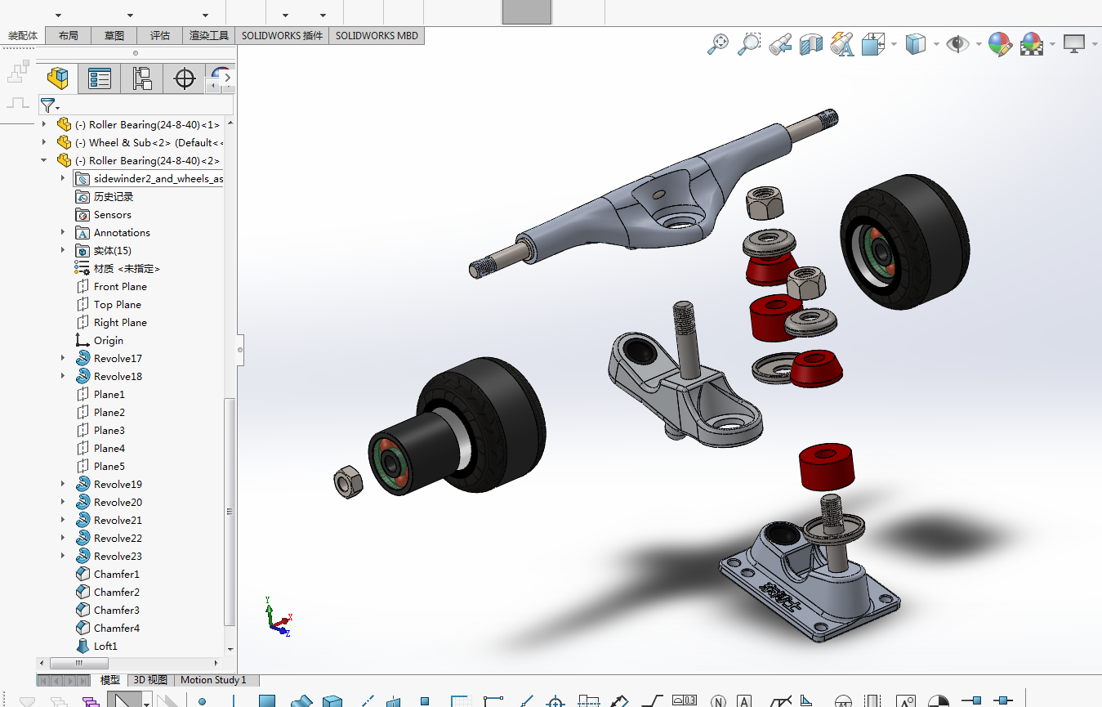Click the tree's scroll-down arrow
1102x707 pixels.
tap(230, 649)
